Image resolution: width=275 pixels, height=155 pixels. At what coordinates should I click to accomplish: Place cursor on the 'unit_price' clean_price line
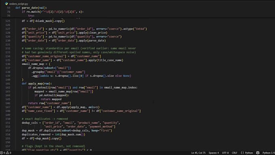[65, 33]
